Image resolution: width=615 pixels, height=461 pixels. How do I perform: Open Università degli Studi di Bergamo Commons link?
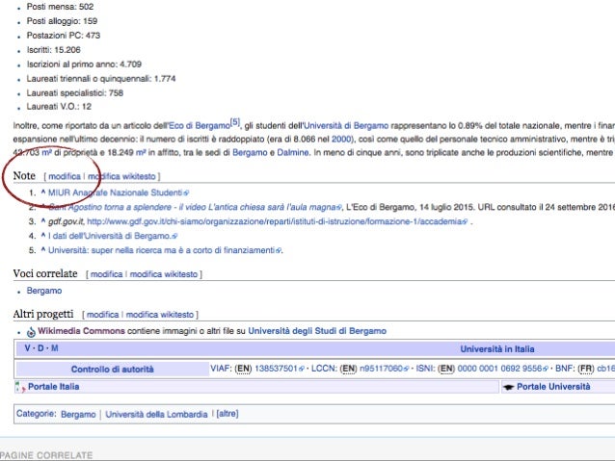(317, 331)
